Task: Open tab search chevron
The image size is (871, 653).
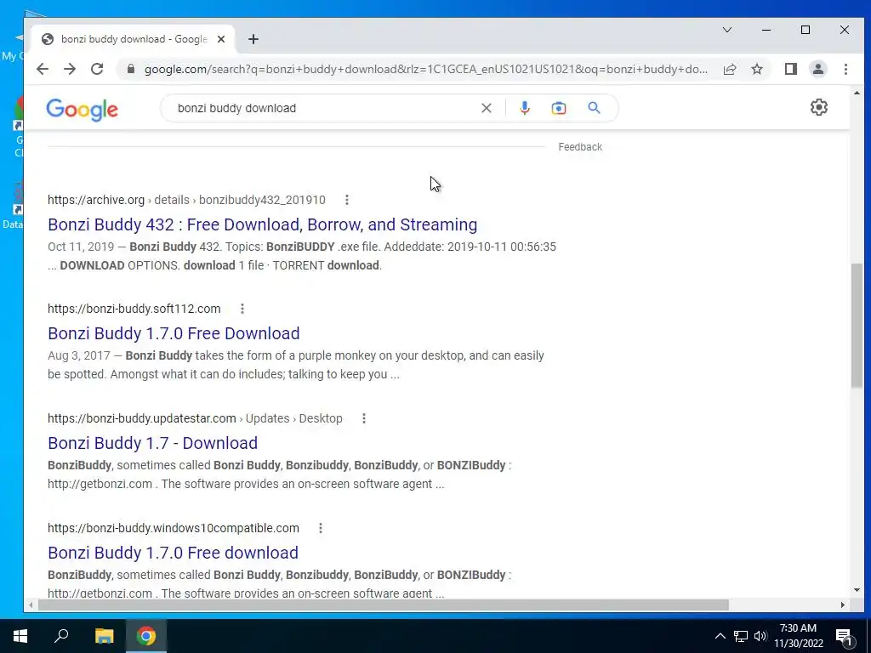Action: 727,30
